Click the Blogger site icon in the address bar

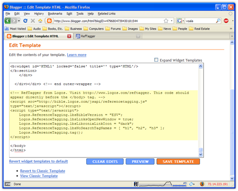(x=49, y=21)
